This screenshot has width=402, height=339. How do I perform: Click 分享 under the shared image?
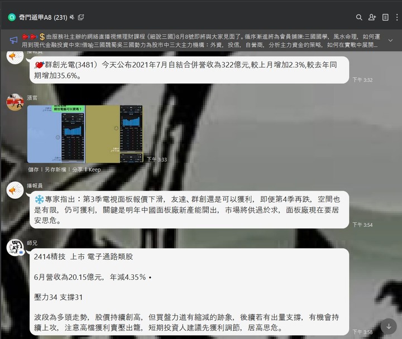click(x=77, y=169)
